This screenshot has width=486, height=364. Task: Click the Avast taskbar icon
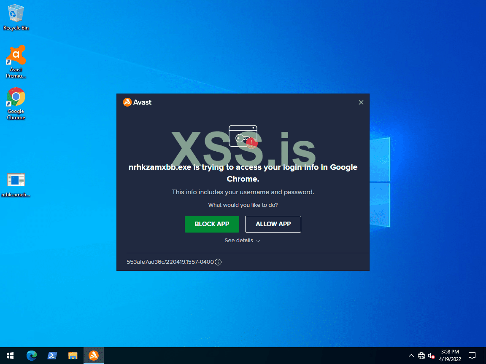point(94,356)
